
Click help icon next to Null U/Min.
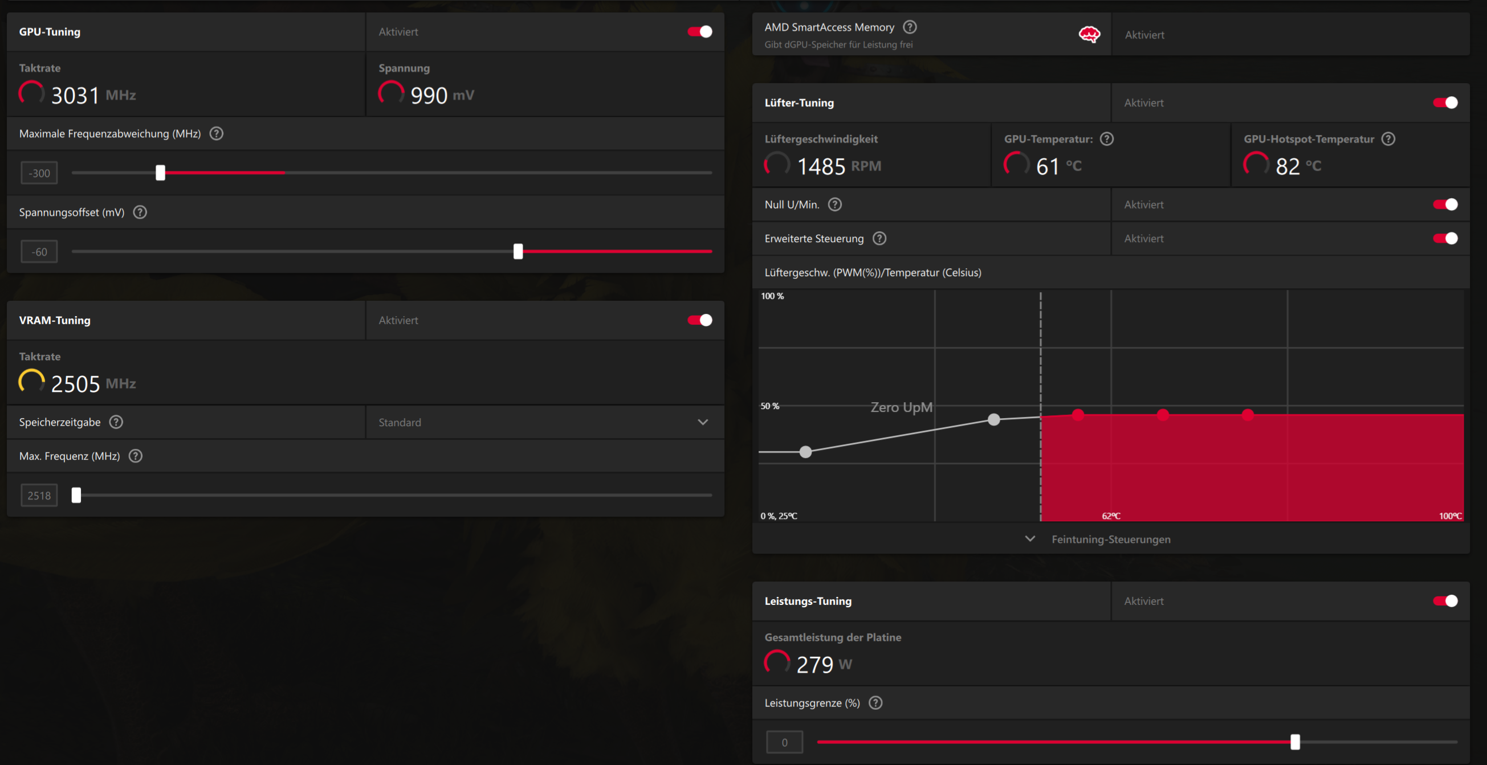tap(835, 205)
